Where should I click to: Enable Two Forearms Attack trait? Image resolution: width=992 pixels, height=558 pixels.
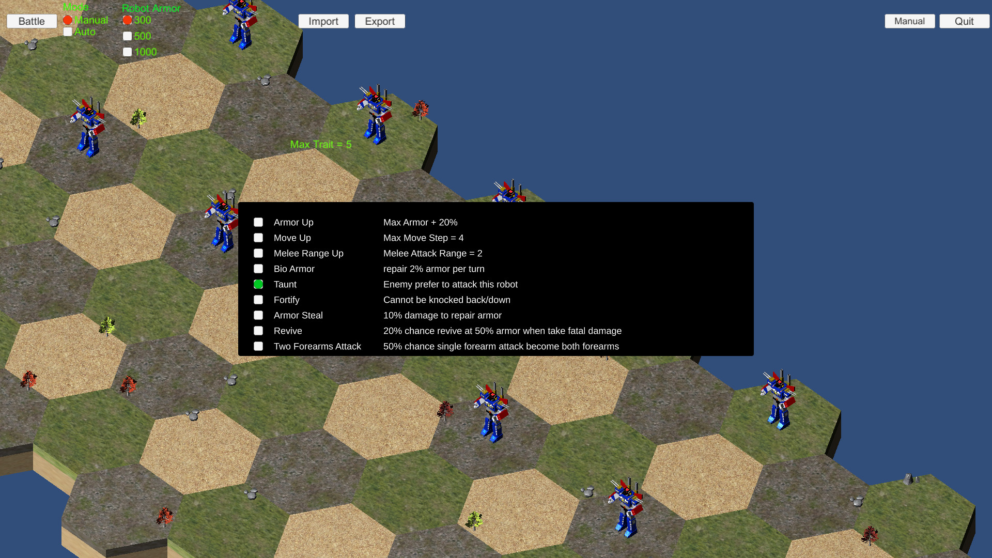click(x=257, y=346)
